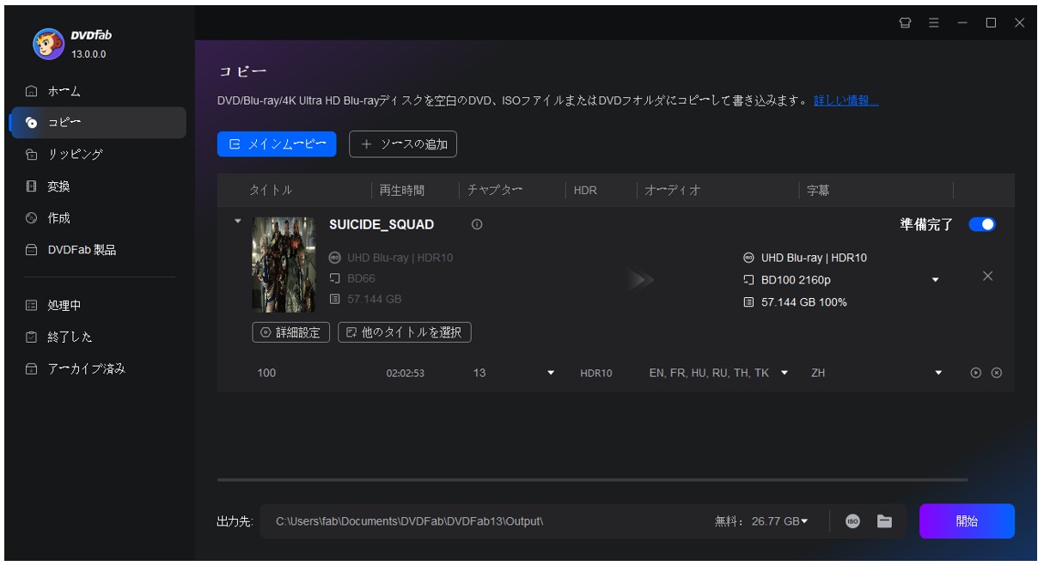Open アーカイブ済み list

pos(97,368)
